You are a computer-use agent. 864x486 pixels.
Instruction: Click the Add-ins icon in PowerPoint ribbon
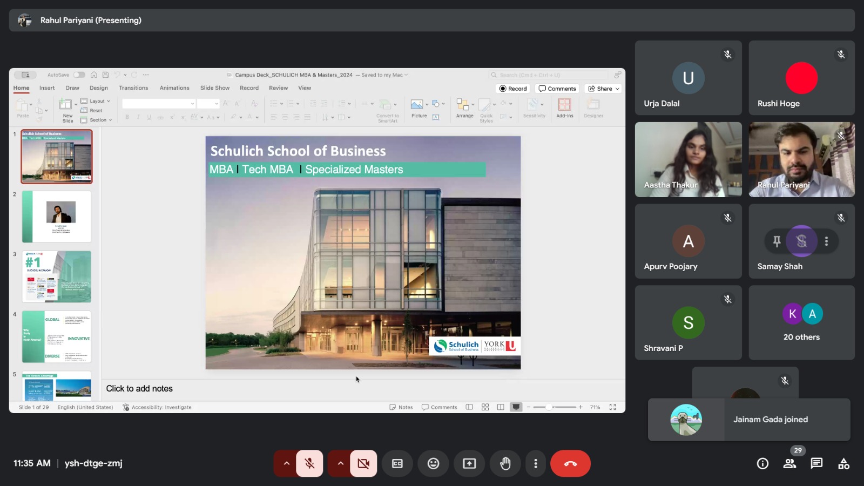(x=565, y=107)
